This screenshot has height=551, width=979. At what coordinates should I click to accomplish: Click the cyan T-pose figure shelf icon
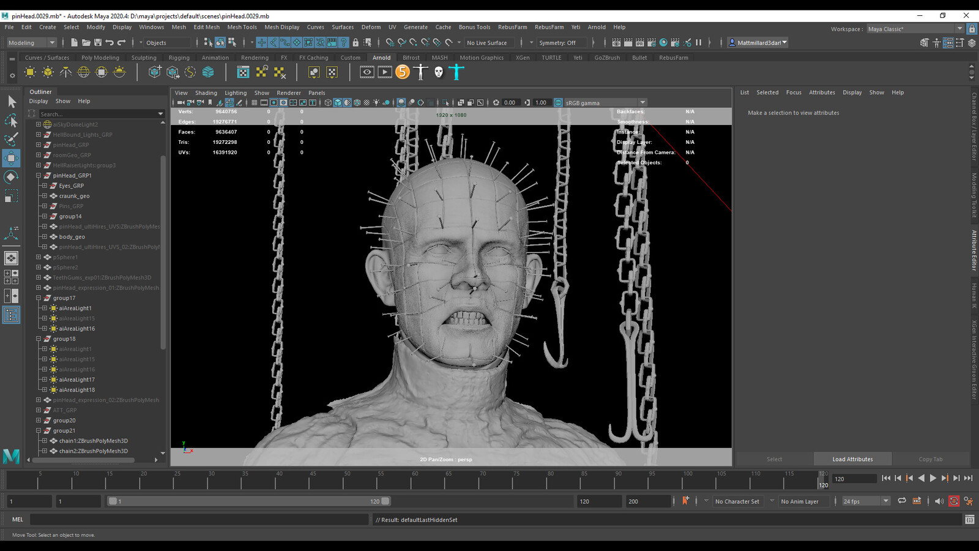coord(456,72)
